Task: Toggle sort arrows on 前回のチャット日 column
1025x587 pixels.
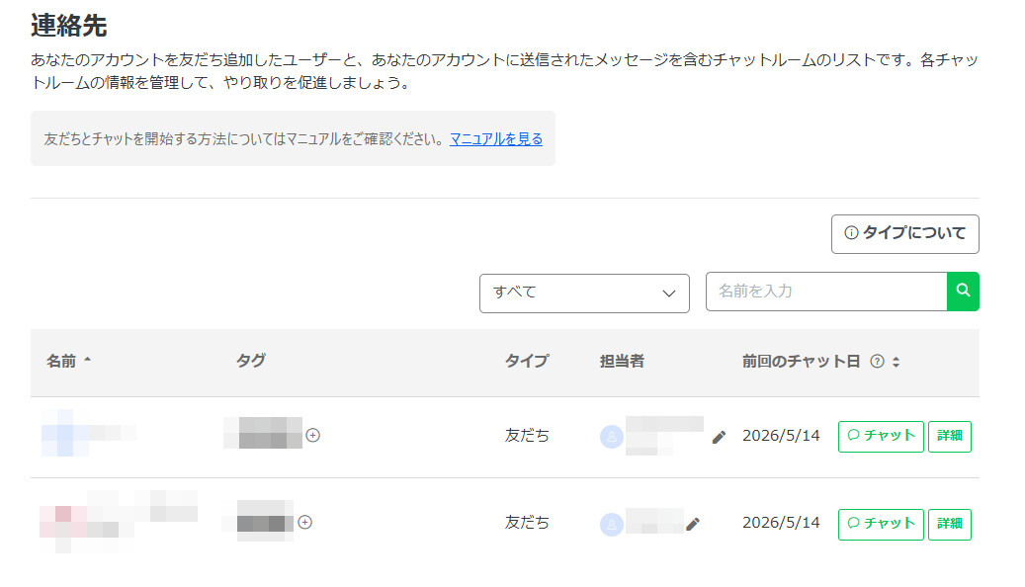Action: tap(897, 362)
